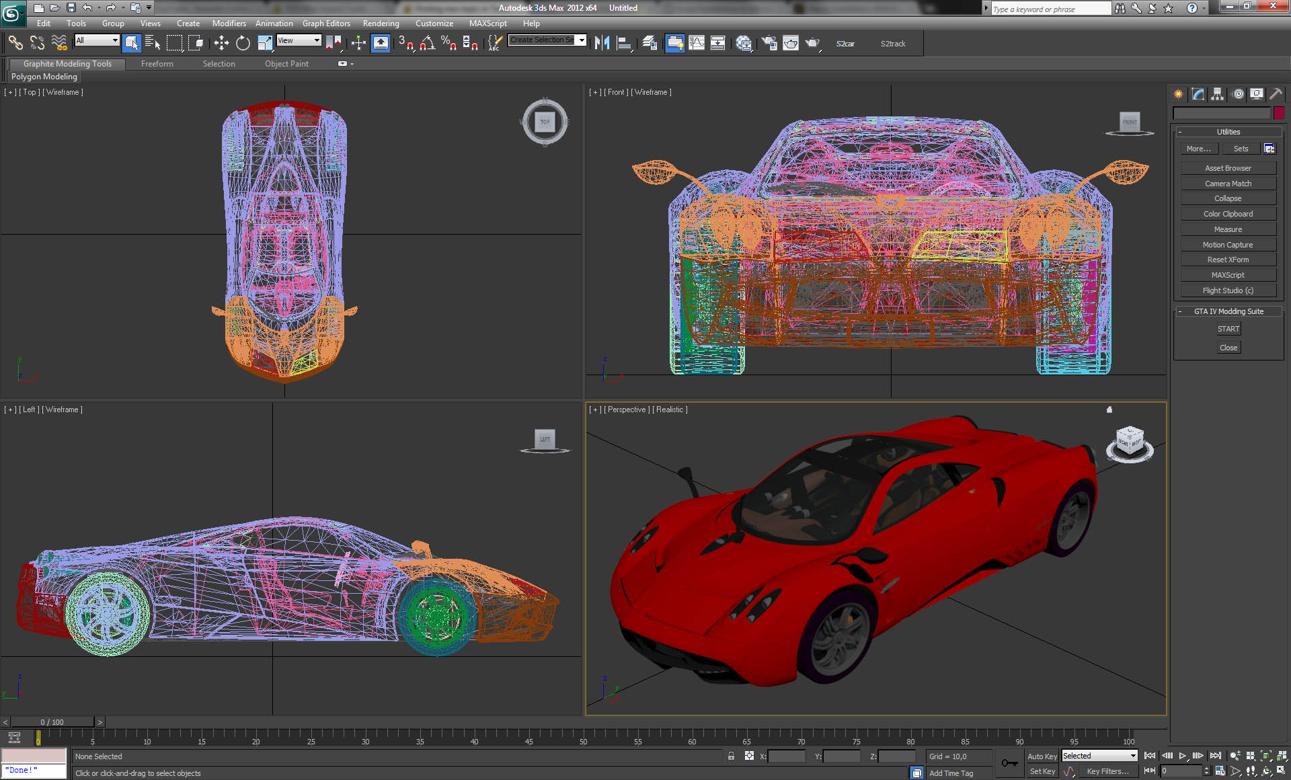Open the Curve Editor
1291x780 pixels.
pos(697,42)
